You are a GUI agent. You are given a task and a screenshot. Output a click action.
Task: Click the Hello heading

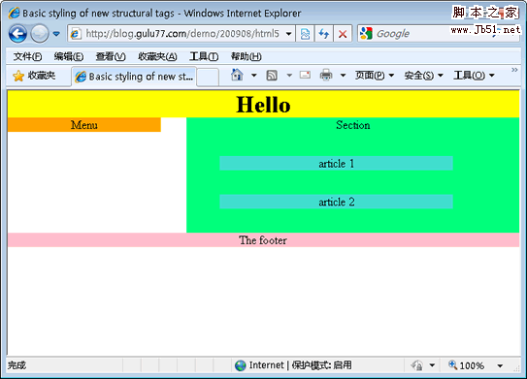(264, 105)
